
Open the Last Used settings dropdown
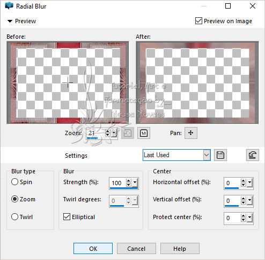(207, 155)
